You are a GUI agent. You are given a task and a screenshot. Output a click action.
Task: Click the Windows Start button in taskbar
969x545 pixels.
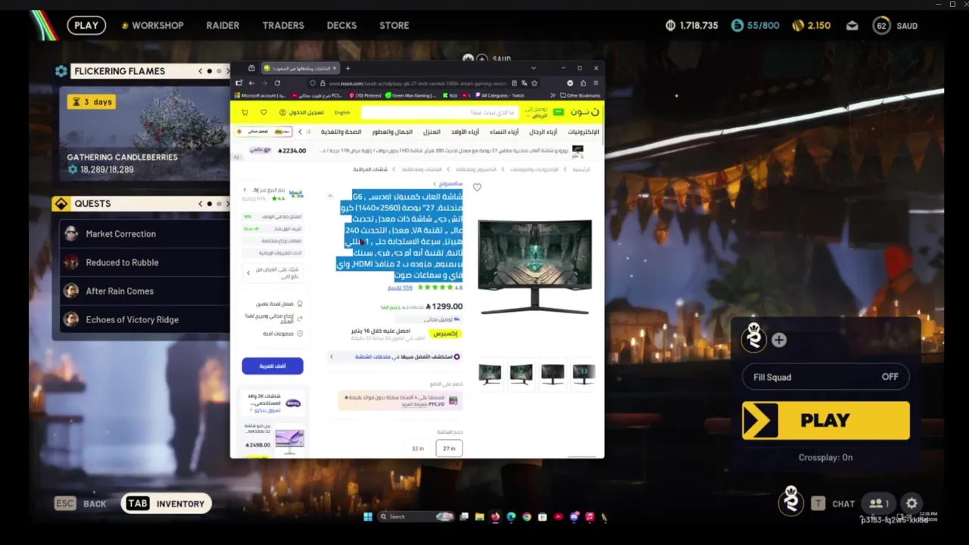pyautogui.click(x=368, y=517)
